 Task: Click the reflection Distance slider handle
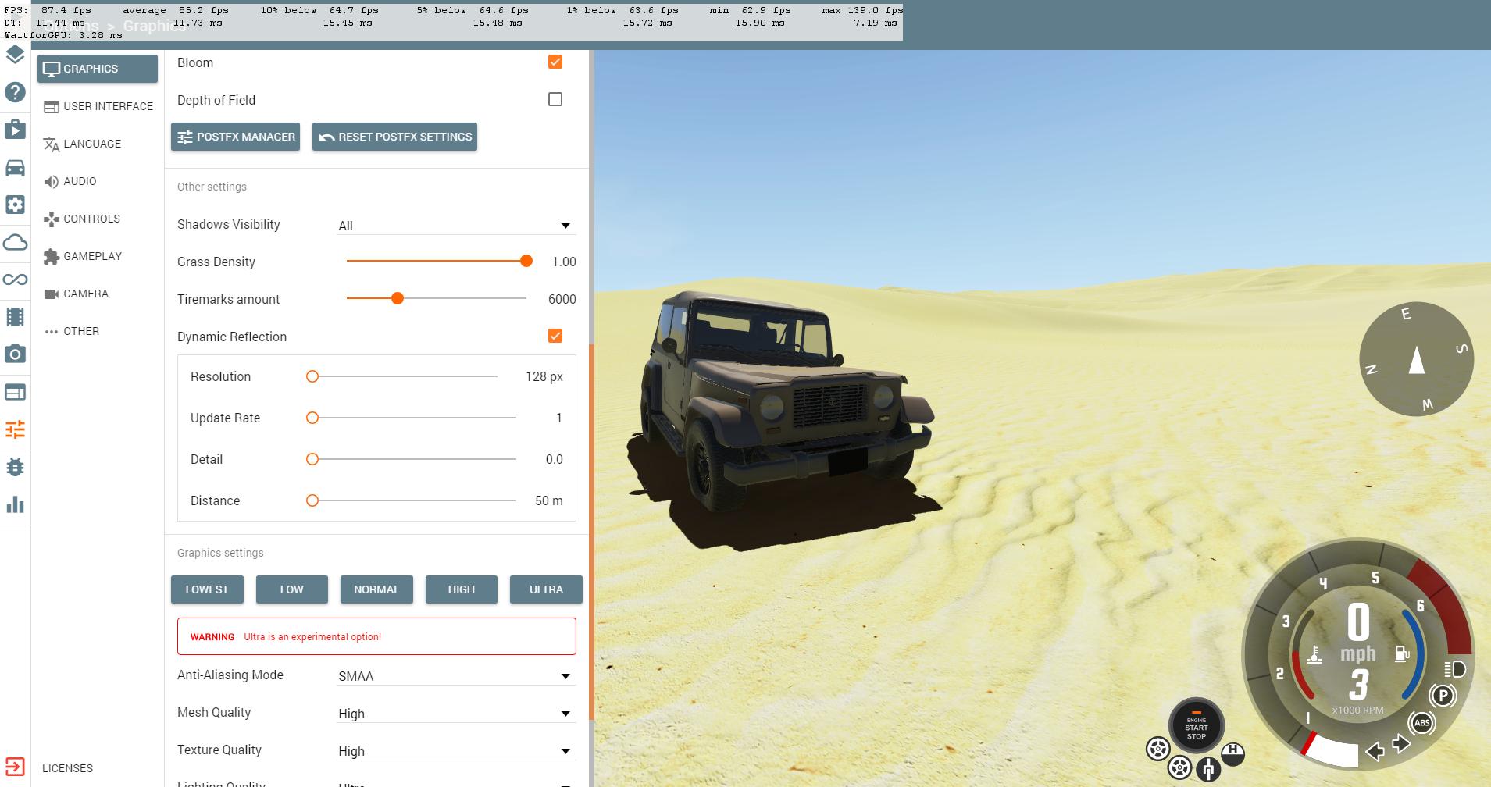(x=312, y=500)
